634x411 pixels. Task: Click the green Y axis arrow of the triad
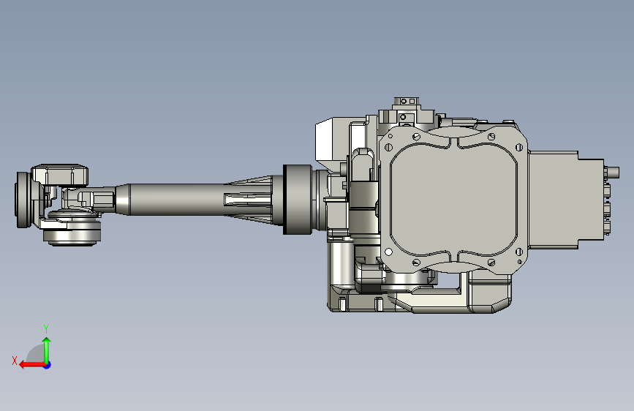click(47, 350)
